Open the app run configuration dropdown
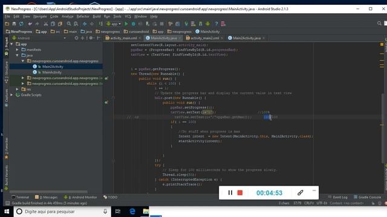This screenshot has height=217, width=387. 114,24
